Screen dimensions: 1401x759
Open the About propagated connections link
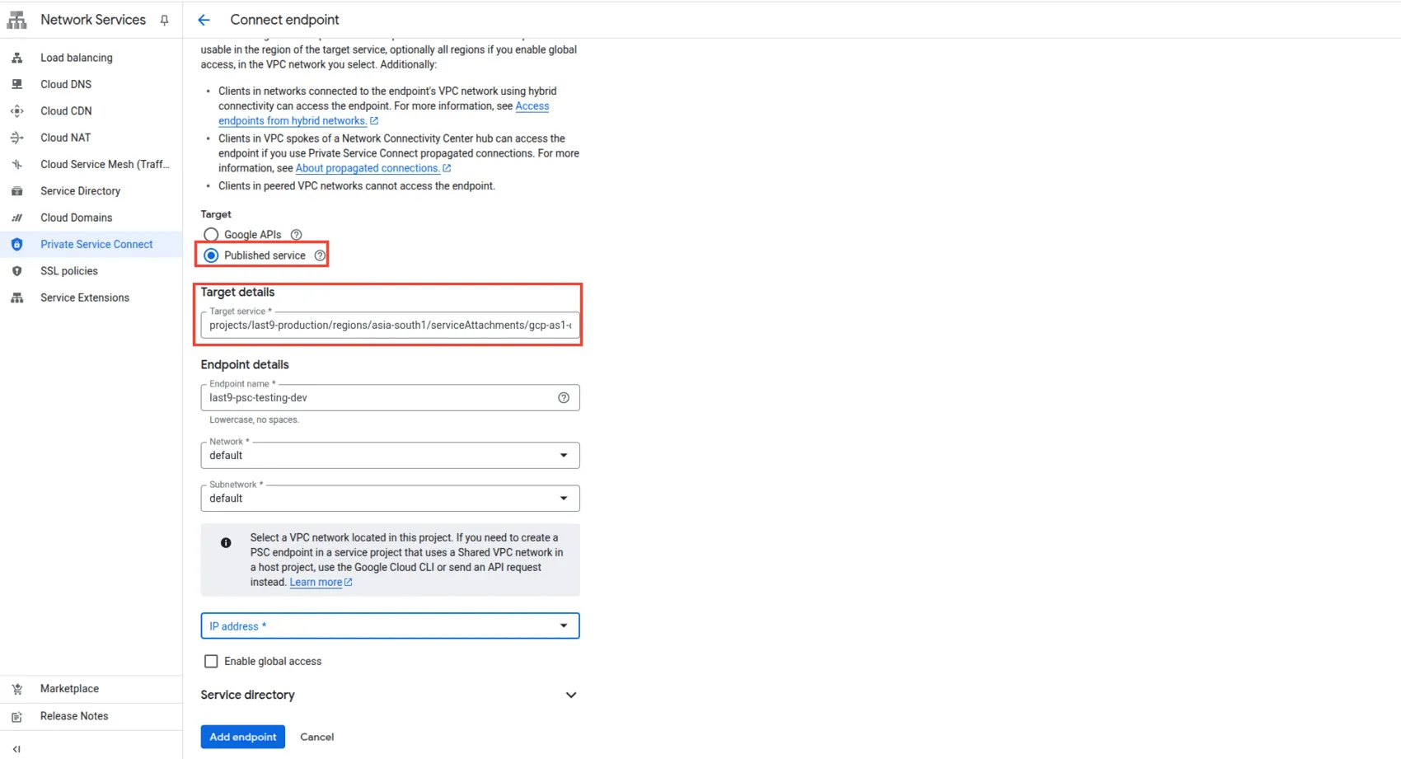click(x=368, y=168)
